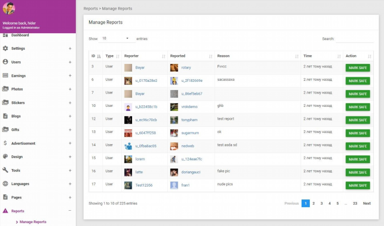Go to page 4 of reports

pos(329,204)
